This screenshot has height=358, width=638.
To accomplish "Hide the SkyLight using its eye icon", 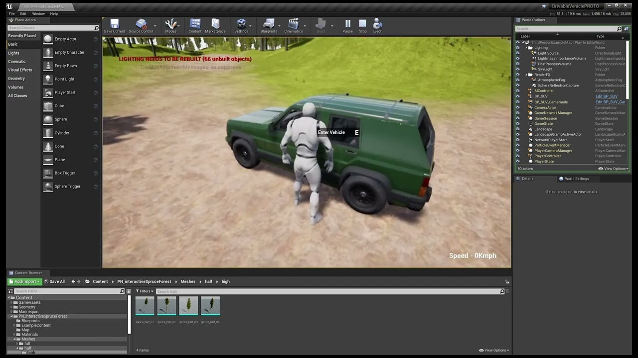I will (x=517, y=69).
